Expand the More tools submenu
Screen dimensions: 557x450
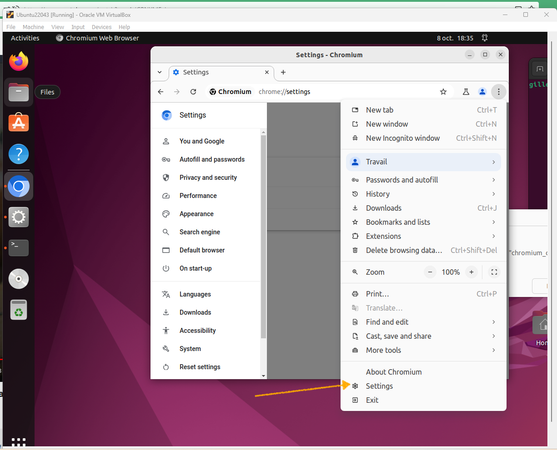click(423, 350)
